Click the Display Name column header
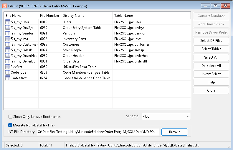Screen dimensions: 233x150 (73, 16)
